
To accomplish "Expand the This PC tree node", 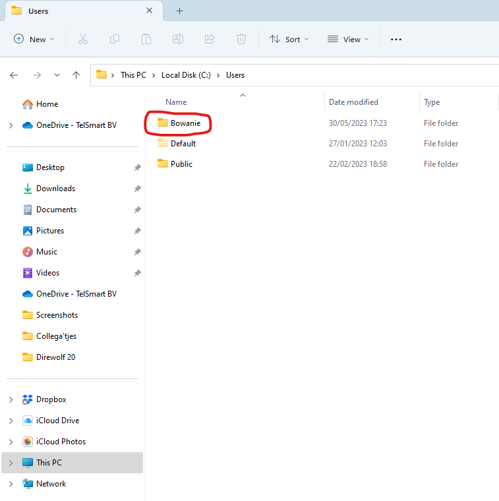I will 11,463.
